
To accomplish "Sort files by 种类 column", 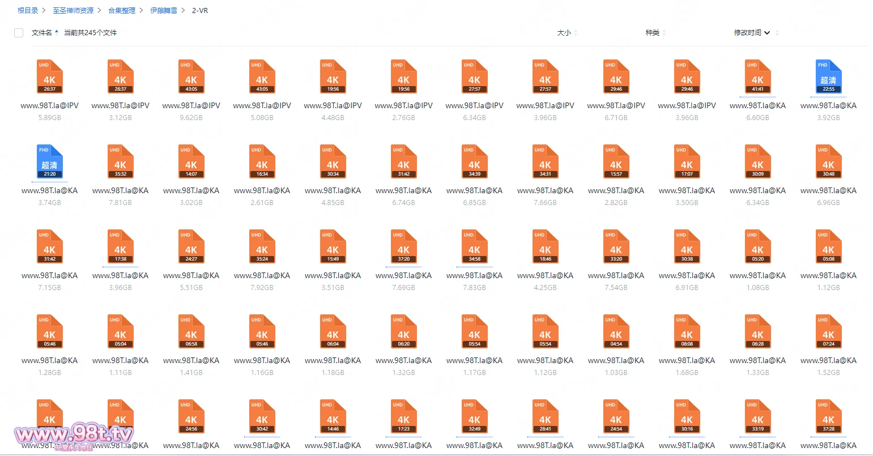I will tap(652, 33).
